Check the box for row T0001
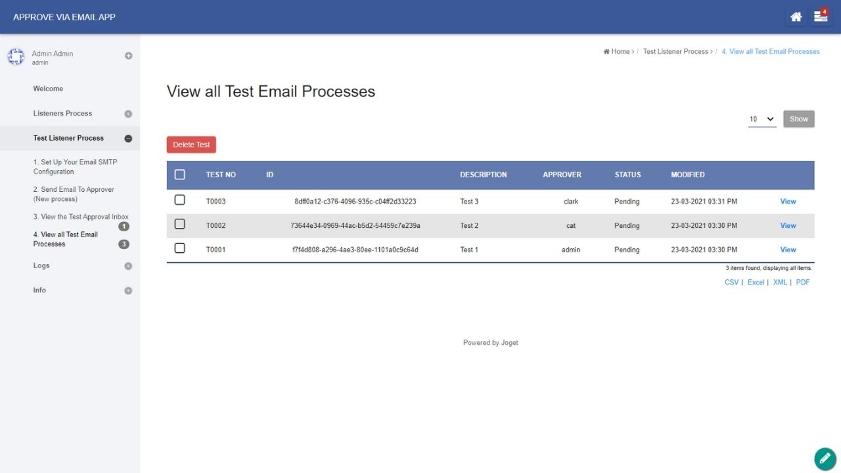The height and width of the screenshot is (473, 841). click(180, 248)
